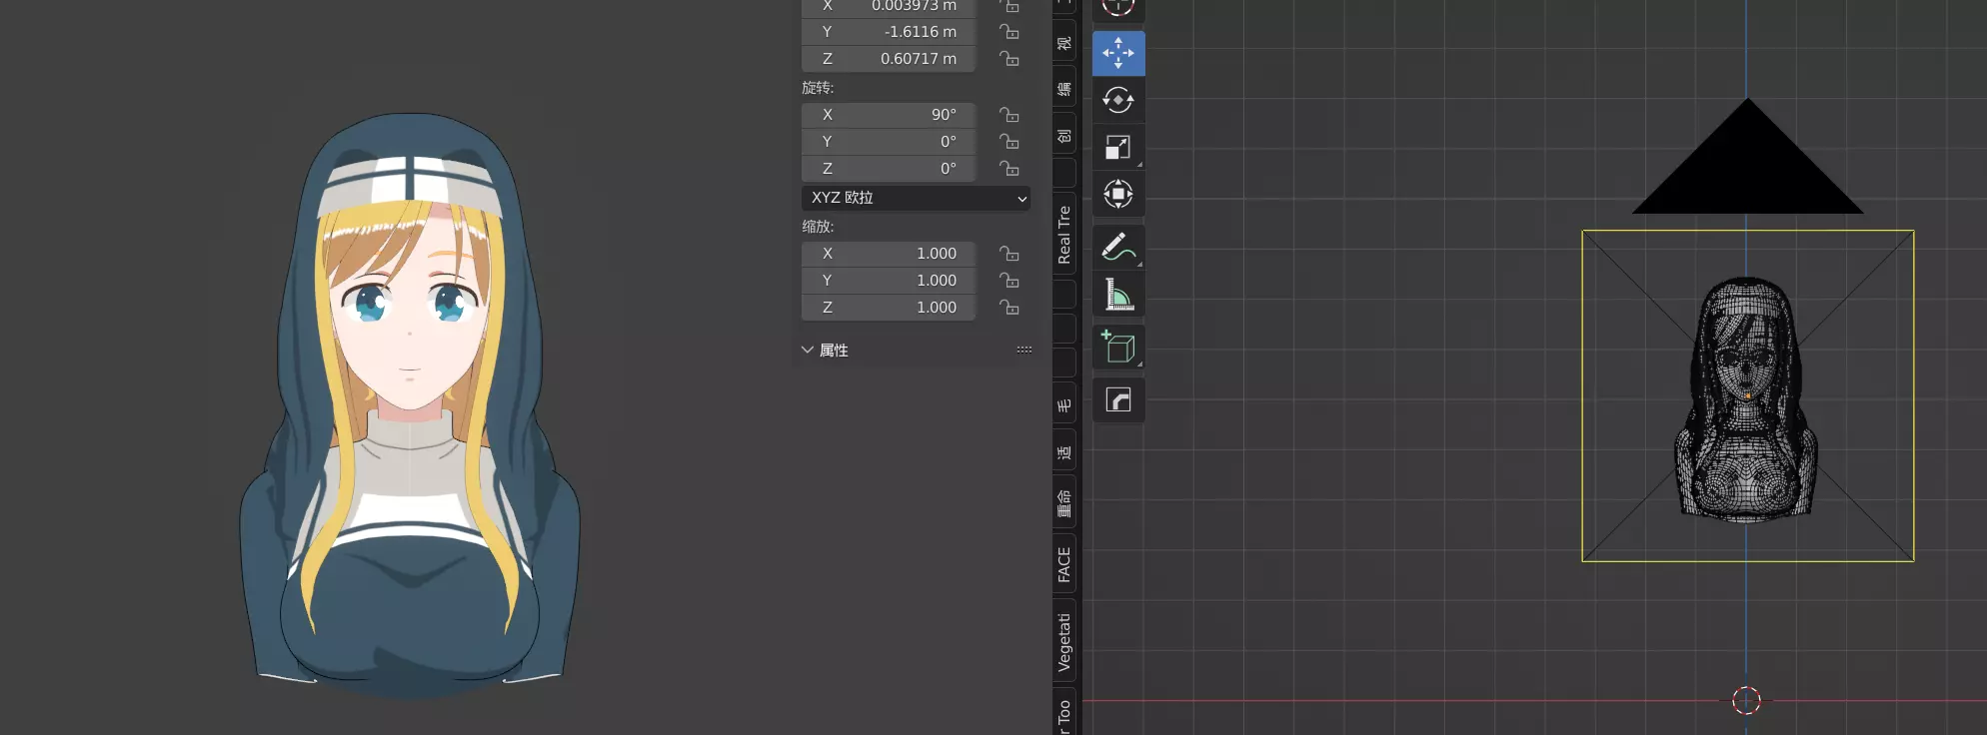Click the rotation Z field 0°
1987x735 pixels.
[889, 169]
